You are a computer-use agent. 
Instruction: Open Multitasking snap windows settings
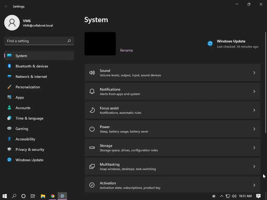tap(173, 166)
